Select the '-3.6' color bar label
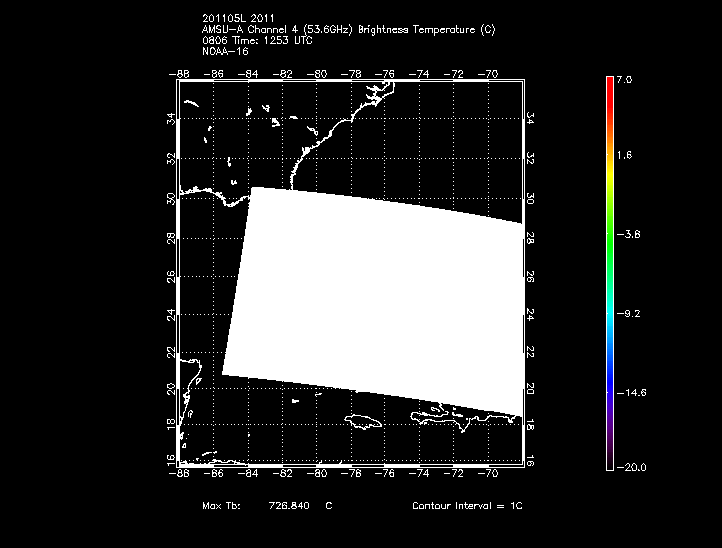Image resolution: width=722 pixels, height=548 pixels. pyautogui.click(x=629, y=234)
